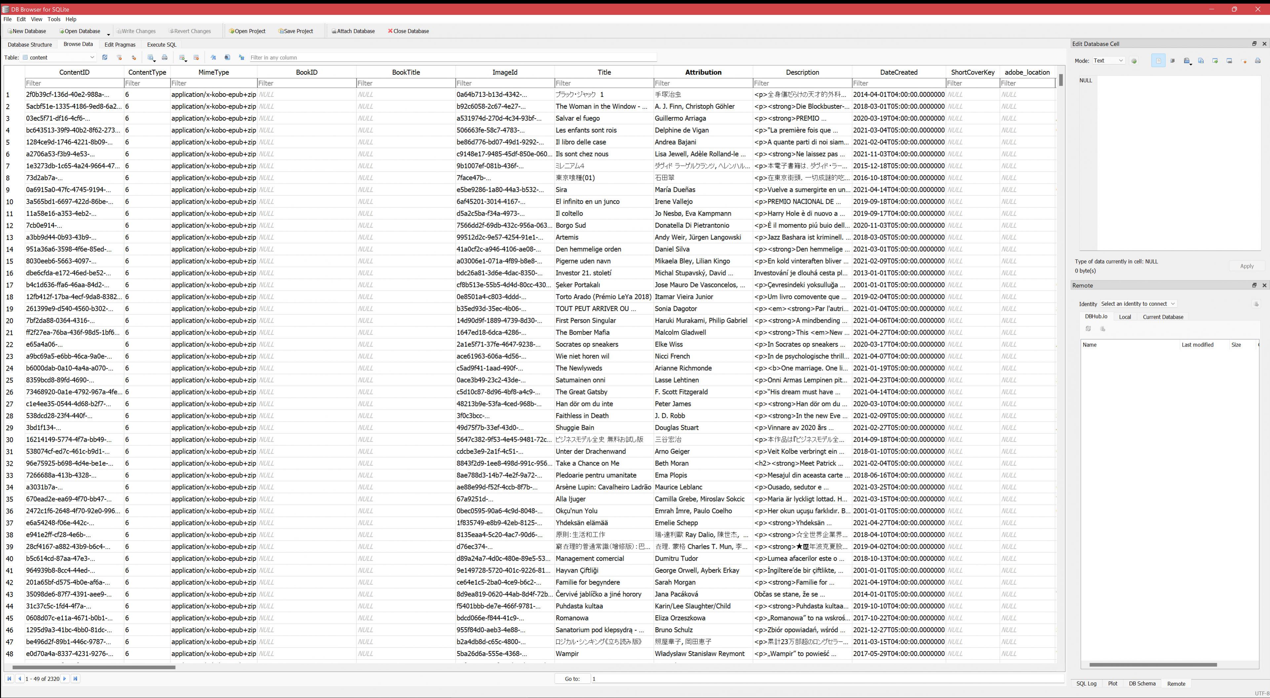Expand the cell editor Mode dropdown
The image size is (1270, 698).
tap(1109, 61)
